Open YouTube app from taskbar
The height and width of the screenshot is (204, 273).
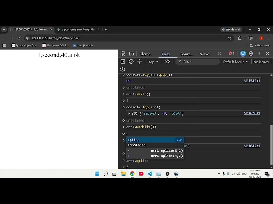point(141,174)
